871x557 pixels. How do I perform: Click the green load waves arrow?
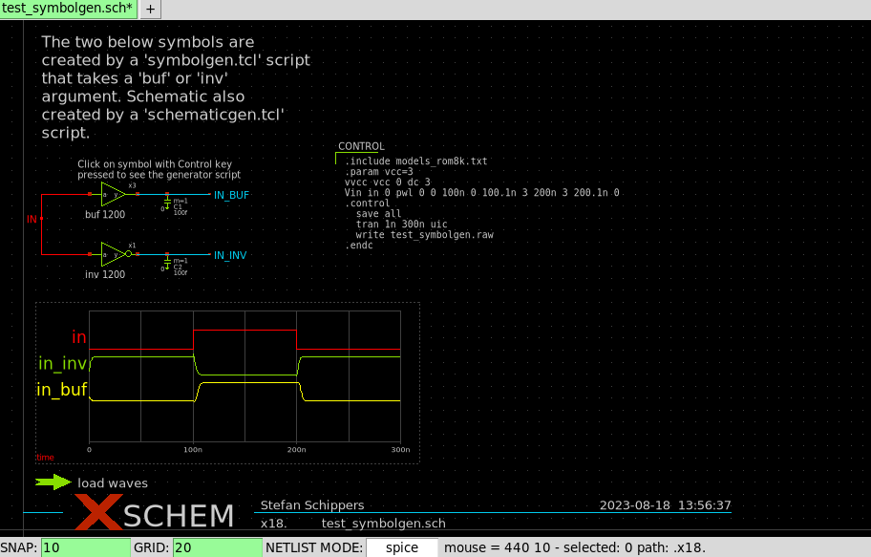click(53, 482)
